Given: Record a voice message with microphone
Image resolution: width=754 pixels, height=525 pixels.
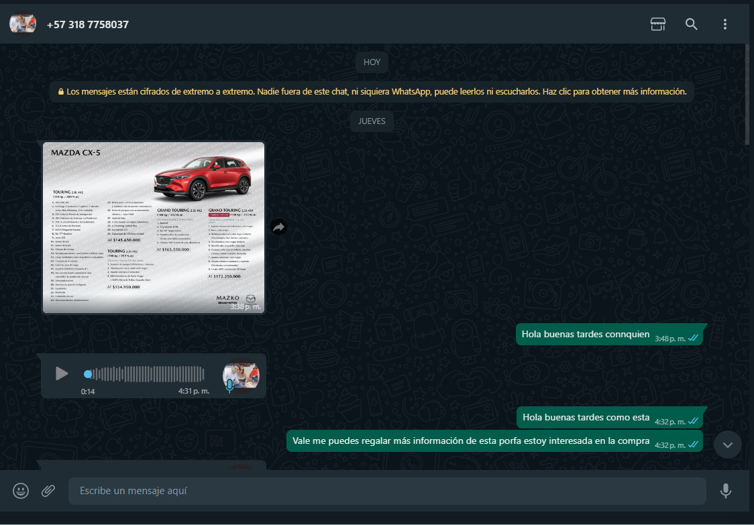Looking at the screenshot, I should (726, 491).
